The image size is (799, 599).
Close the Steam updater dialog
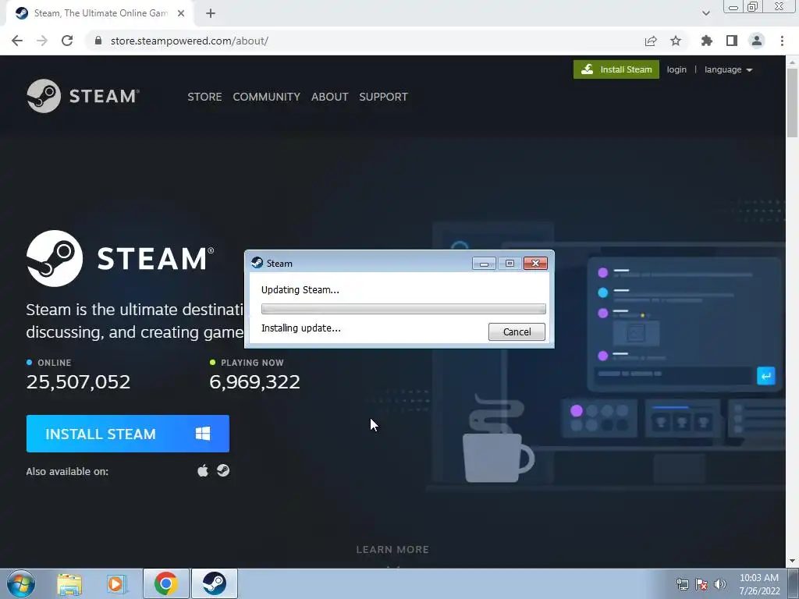535,264
